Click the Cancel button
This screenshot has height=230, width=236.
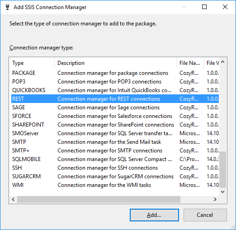coord(205,215)
